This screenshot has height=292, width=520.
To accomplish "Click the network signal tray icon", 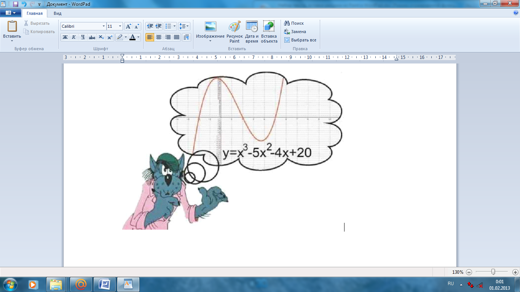I will [480, 284].
